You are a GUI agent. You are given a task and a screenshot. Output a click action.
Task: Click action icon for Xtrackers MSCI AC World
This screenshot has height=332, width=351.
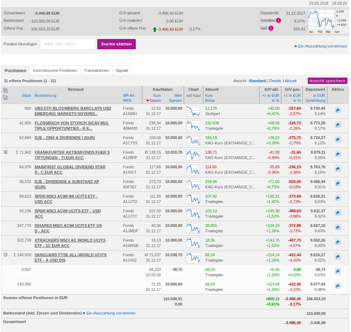(338, 242)
